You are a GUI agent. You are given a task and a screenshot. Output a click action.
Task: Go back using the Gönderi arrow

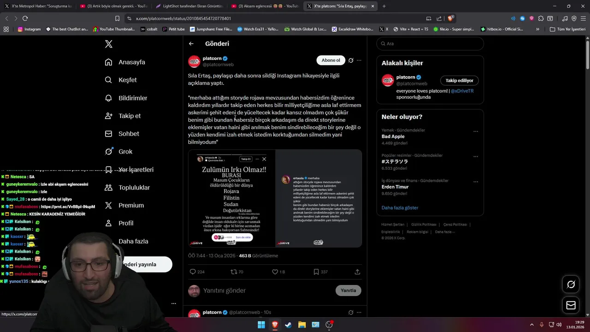click(191, 44)
